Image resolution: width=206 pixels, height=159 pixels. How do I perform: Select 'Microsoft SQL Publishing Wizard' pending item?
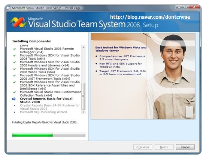coord(43,112)
